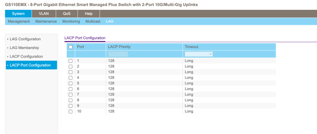Image resolution: width=317 pixels, height=134 pixels.
Task: Go to LAG Membership page
Action: [x=24, y=48]
